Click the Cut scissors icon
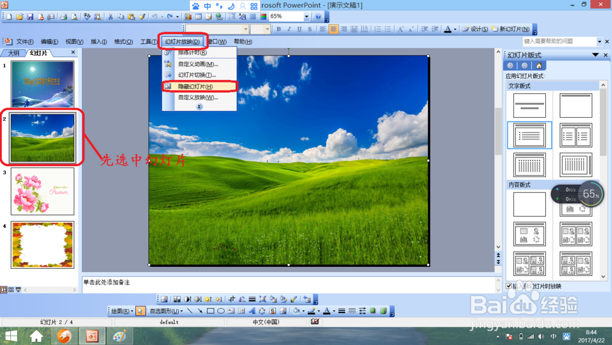 click(110, 16)
